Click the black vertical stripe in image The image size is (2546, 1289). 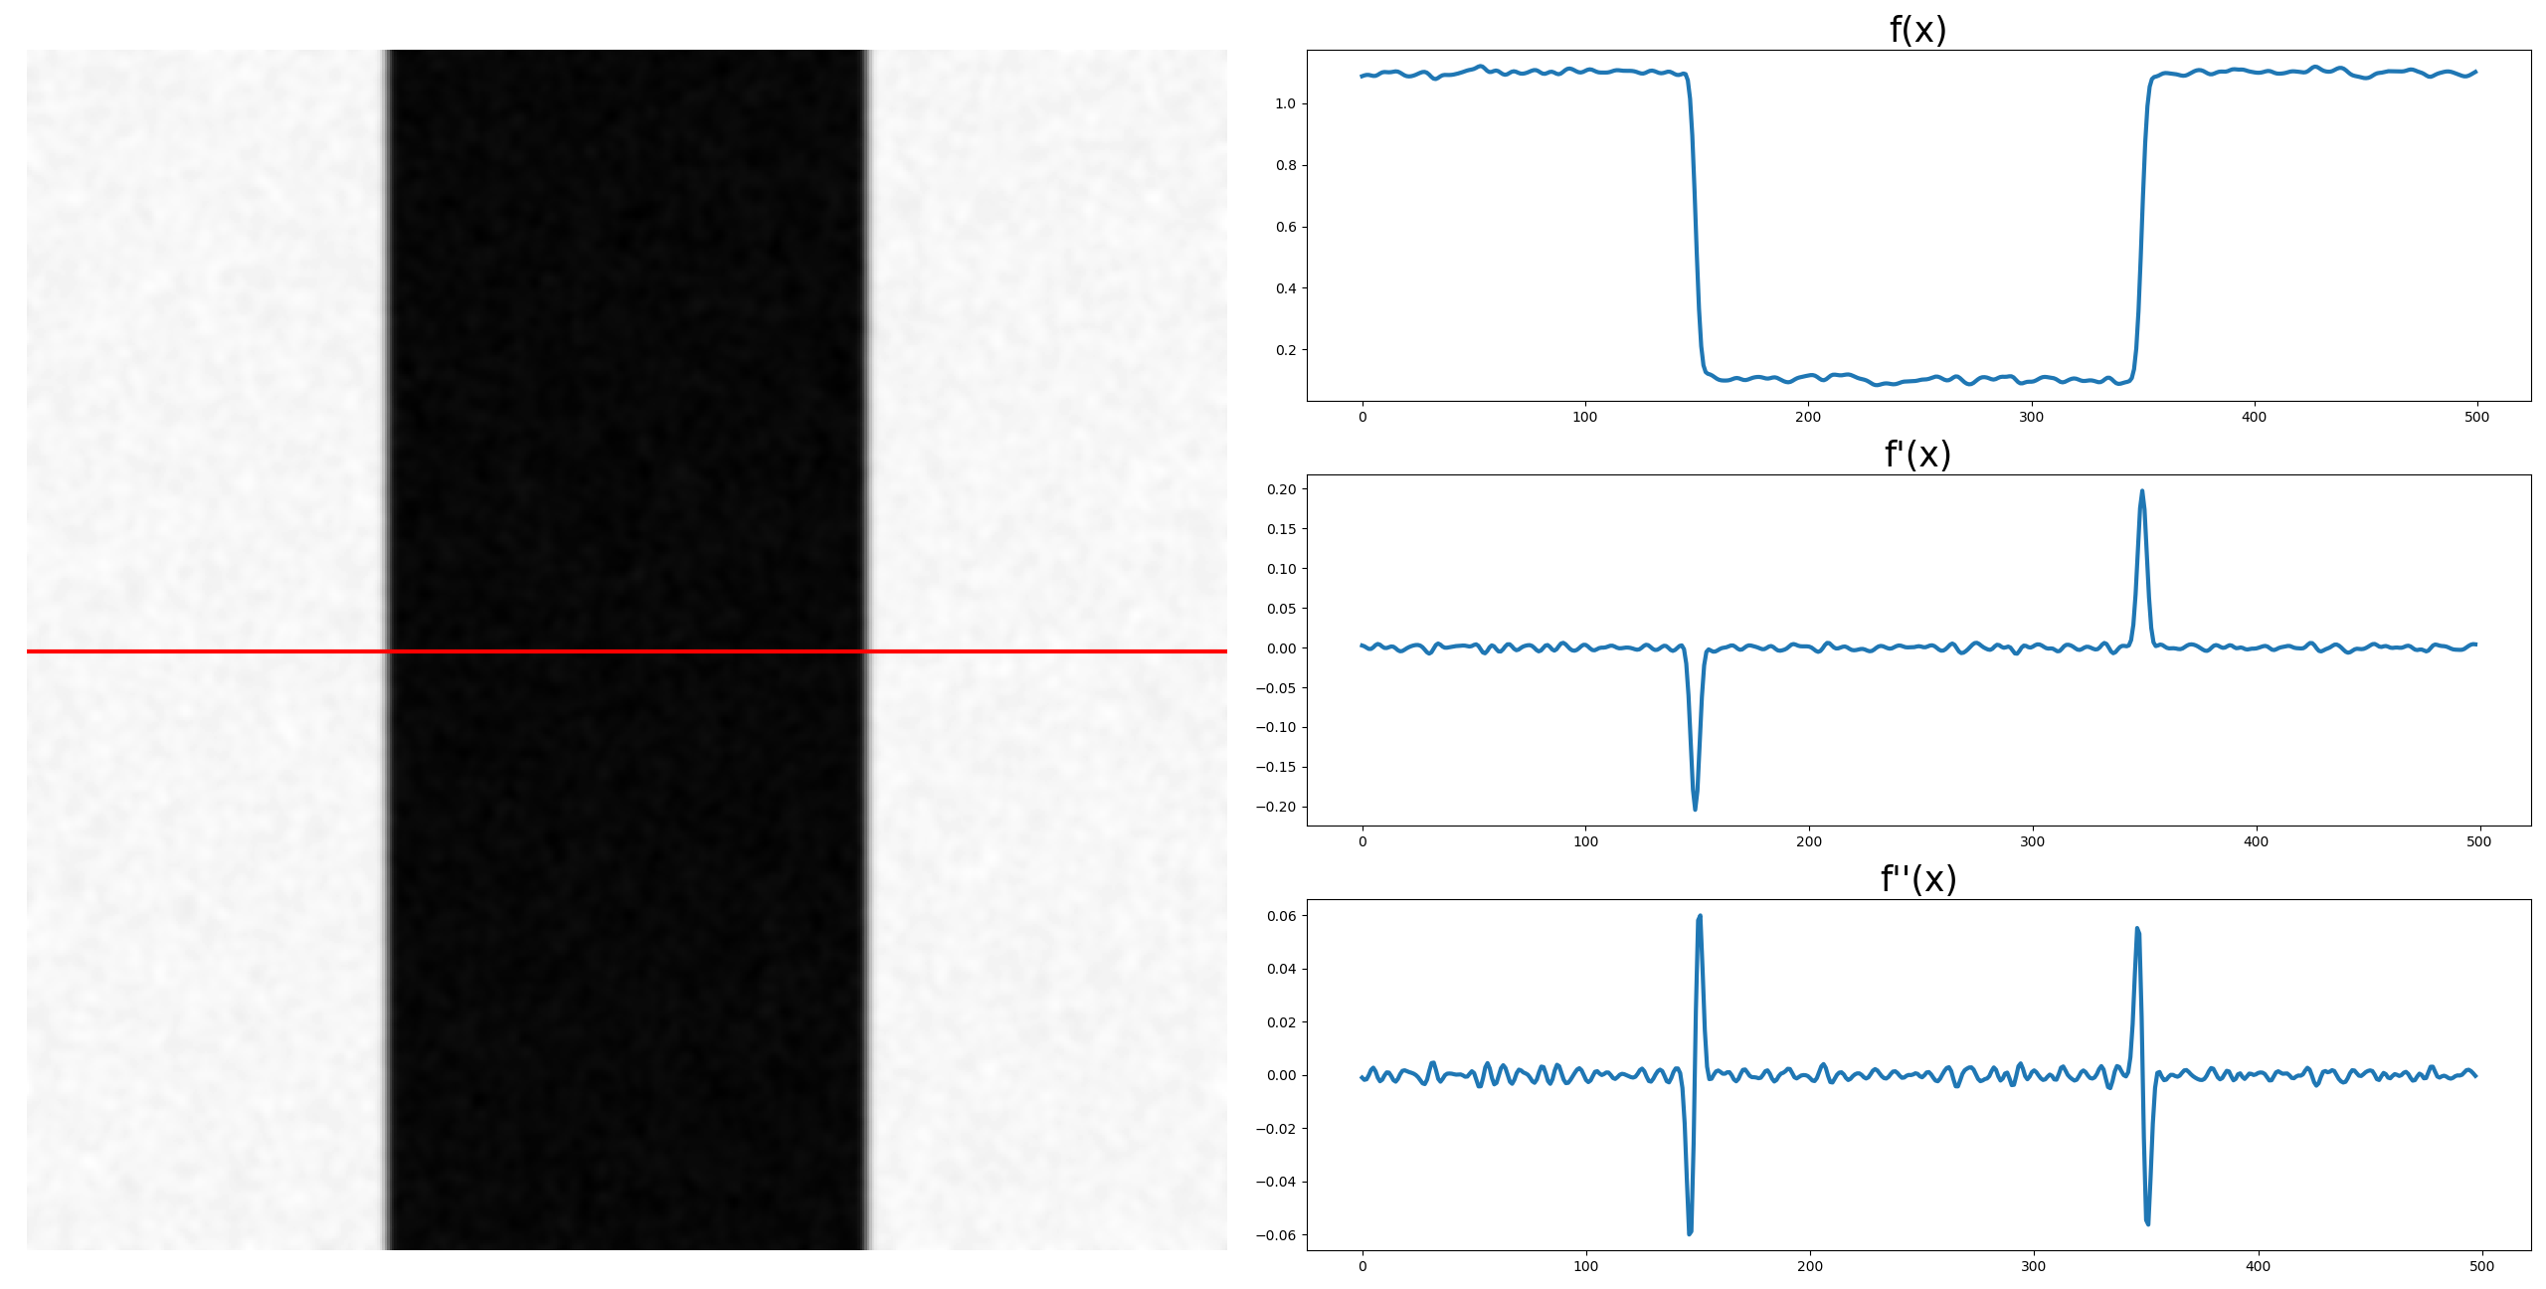(627, 398)
